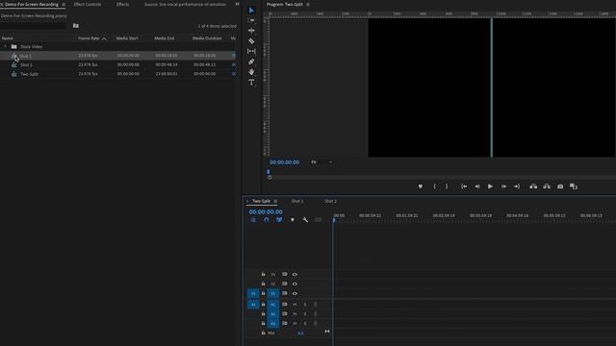The width and height of the screenshot is (616, 346).
Task: Switch to Shot 1 timeline tab
Action: pos(297,201)
